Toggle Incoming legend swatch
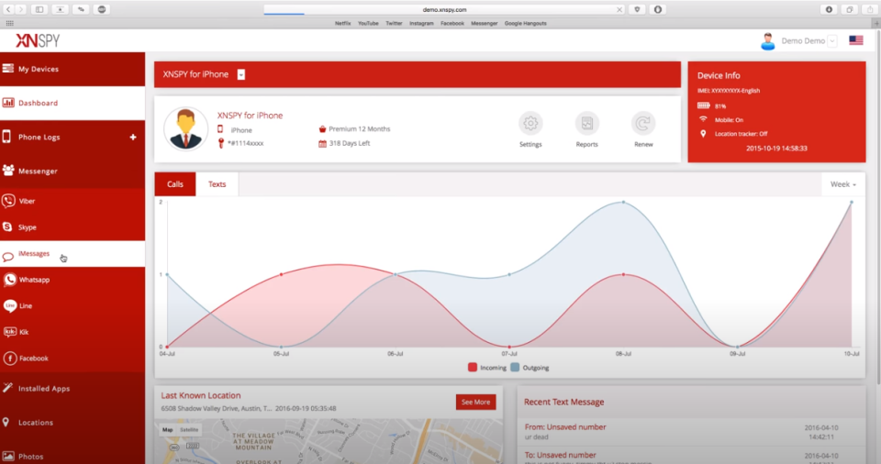The height and width of the screenshot is (464, 881). point(473,368)
